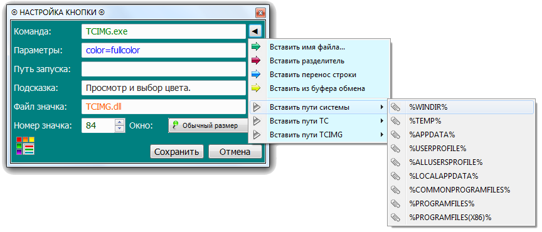Click gray triangle icon beside Вставить пути системы
This screenshot has width=542, height=232.
[257, 107]
